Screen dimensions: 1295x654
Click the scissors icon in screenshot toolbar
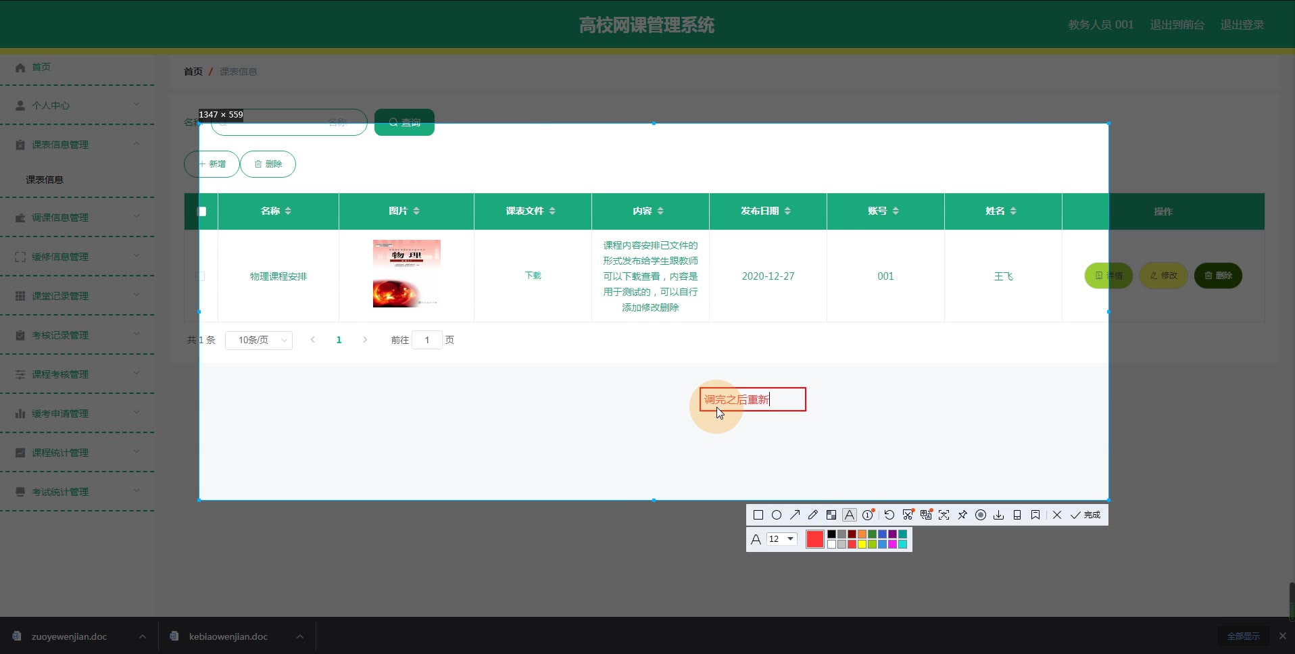(x=908, y=515)
